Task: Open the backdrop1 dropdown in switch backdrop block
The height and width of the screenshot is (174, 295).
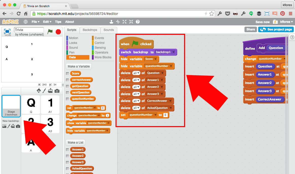Action: click(x=166, y=52)
